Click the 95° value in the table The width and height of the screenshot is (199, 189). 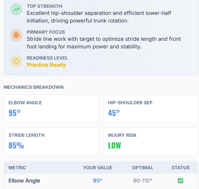pyautogui.click(x=98, y=181)
